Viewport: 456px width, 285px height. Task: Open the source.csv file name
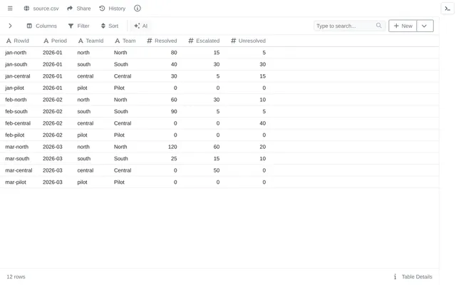pos(46,9)
